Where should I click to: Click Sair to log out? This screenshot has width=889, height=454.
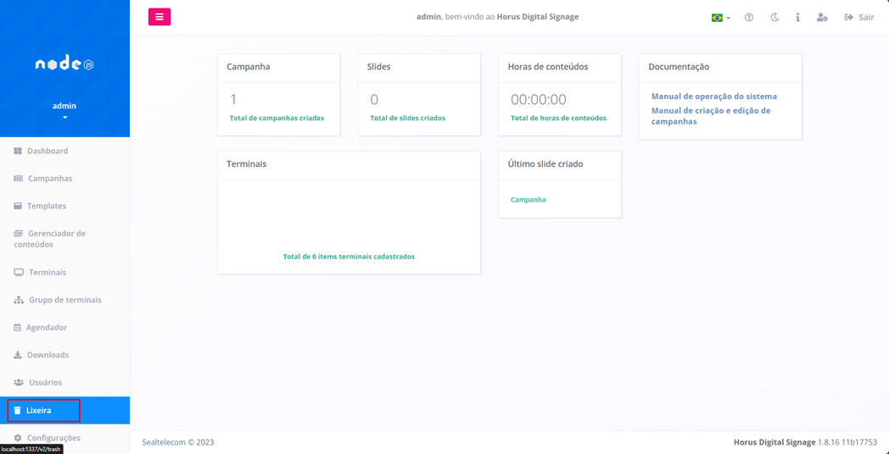(858, 18)
